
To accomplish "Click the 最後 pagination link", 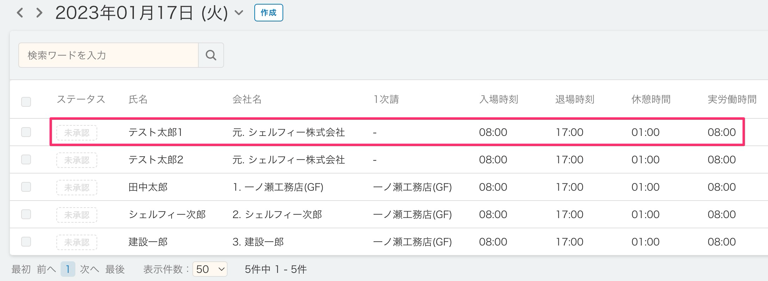I will [115, 269].
